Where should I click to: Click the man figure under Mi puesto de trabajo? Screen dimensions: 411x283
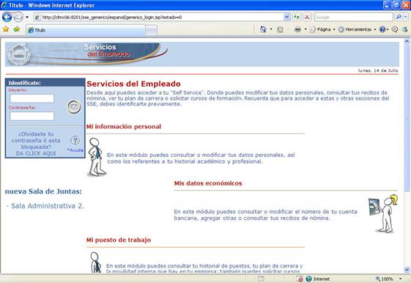95,262
